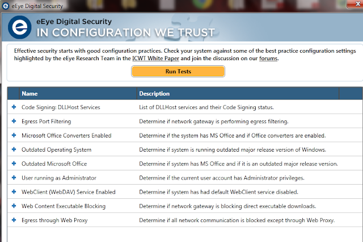Viewport: 363px width, 242px height.
Task: Expand Web Content Executable Blocking row
Action: click(14, 206)
